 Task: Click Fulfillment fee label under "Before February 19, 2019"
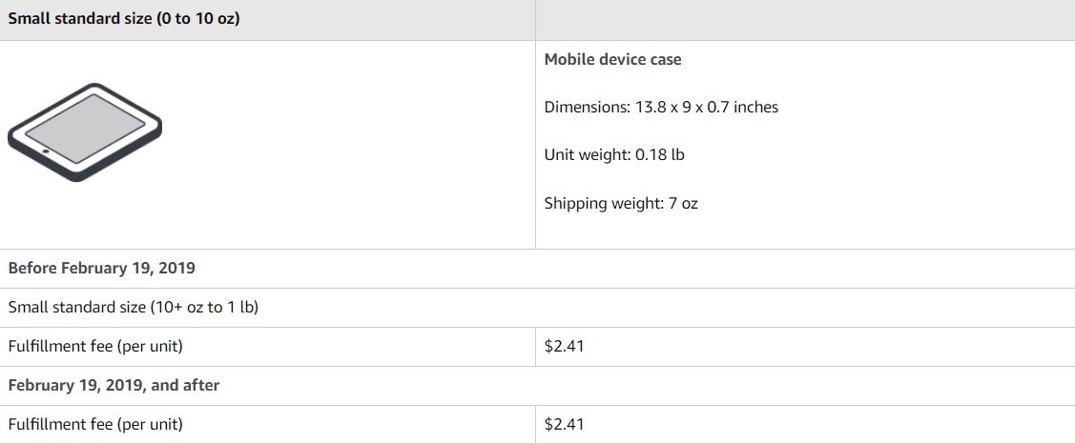(95, 346)
